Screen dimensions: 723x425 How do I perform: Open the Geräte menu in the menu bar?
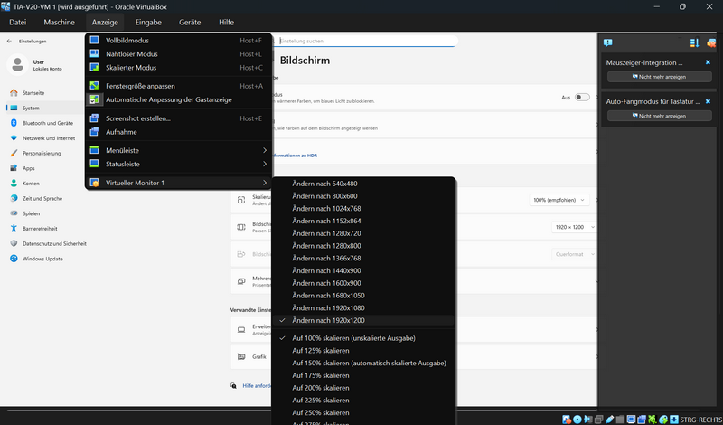(190, 22)
